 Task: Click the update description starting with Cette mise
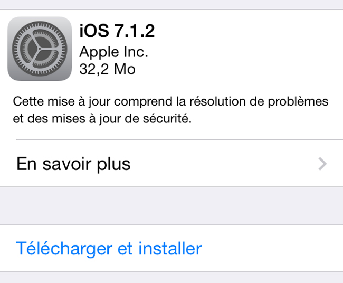point(170,110)
